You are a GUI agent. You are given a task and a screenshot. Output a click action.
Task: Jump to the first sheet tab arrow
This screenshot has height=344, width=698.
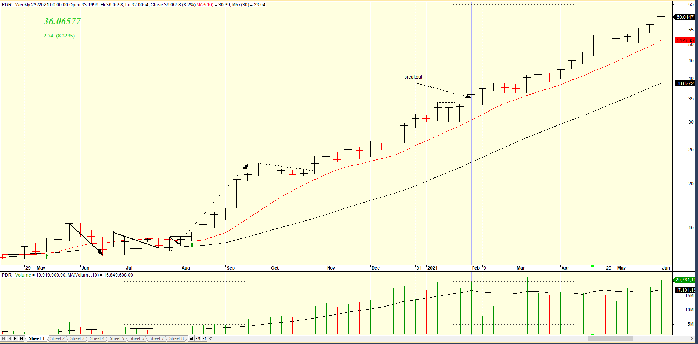pos(4,338)
